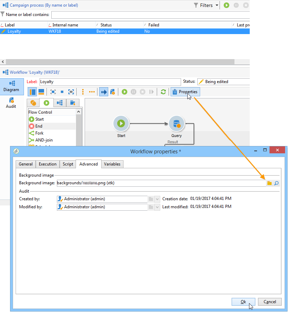
Task: Click the Flow Control palette heading
Action: [40, 112]
